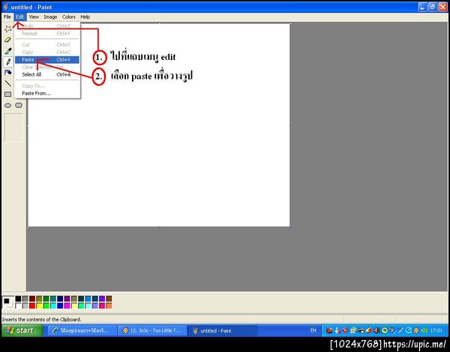Select the Pencil tool
The height and width of the screenshot is (352, 450).
(x=8, y=62)
